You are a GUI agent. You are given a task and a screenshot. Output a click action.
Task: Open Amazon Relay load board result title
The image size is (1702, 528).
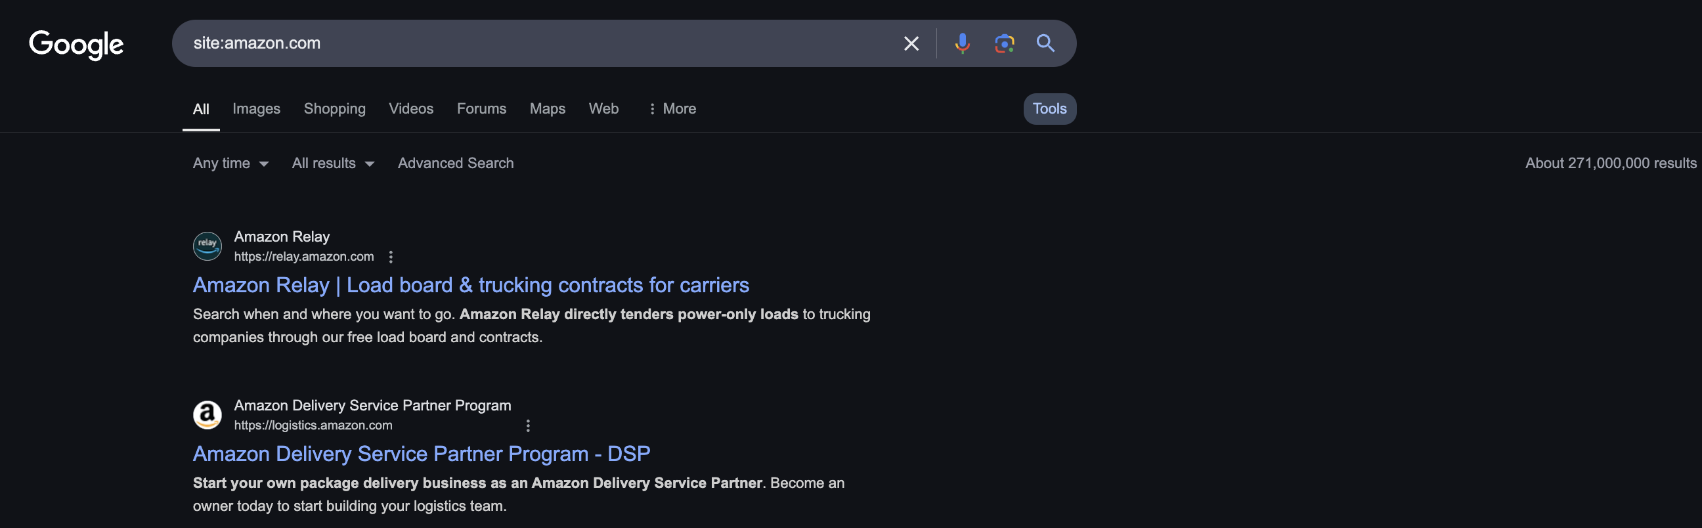pyautogui.click(x=470, y=285)
